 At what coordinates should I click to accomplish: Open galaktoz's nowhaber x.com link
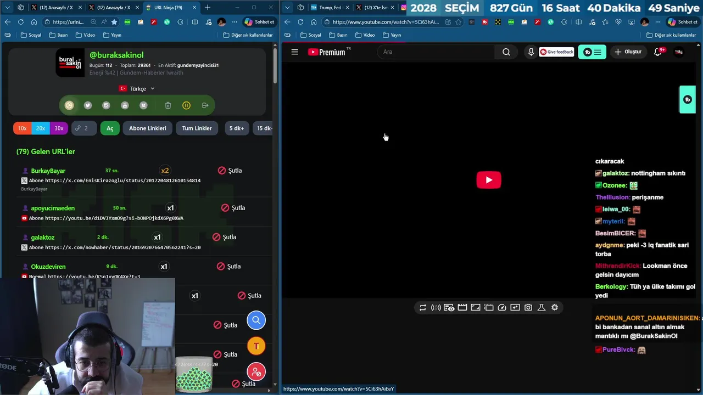click(x=122, y=247)
